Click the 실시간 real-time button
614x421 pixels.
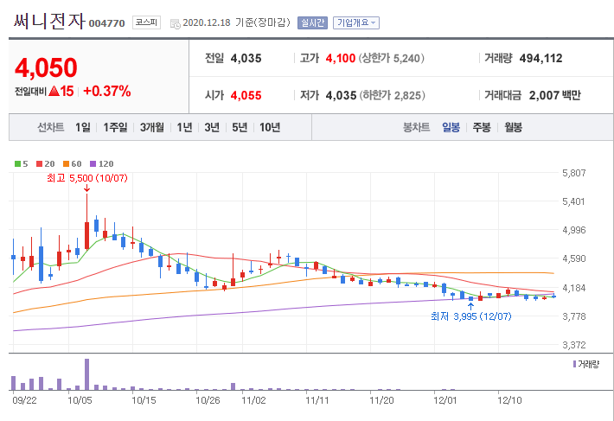point(312,22)
